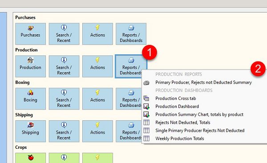Click the Production Actions lightning tile
This screenshot has width=267, height=163.
click(x=97, y=66)
